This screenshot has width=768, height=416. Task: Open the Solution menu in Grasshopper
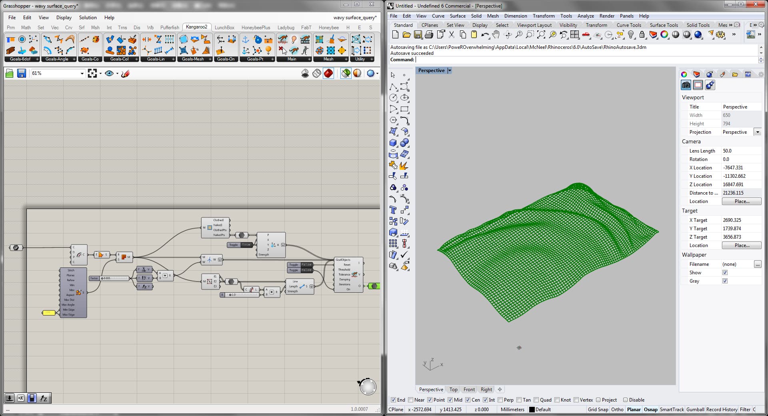coord(88,18)
